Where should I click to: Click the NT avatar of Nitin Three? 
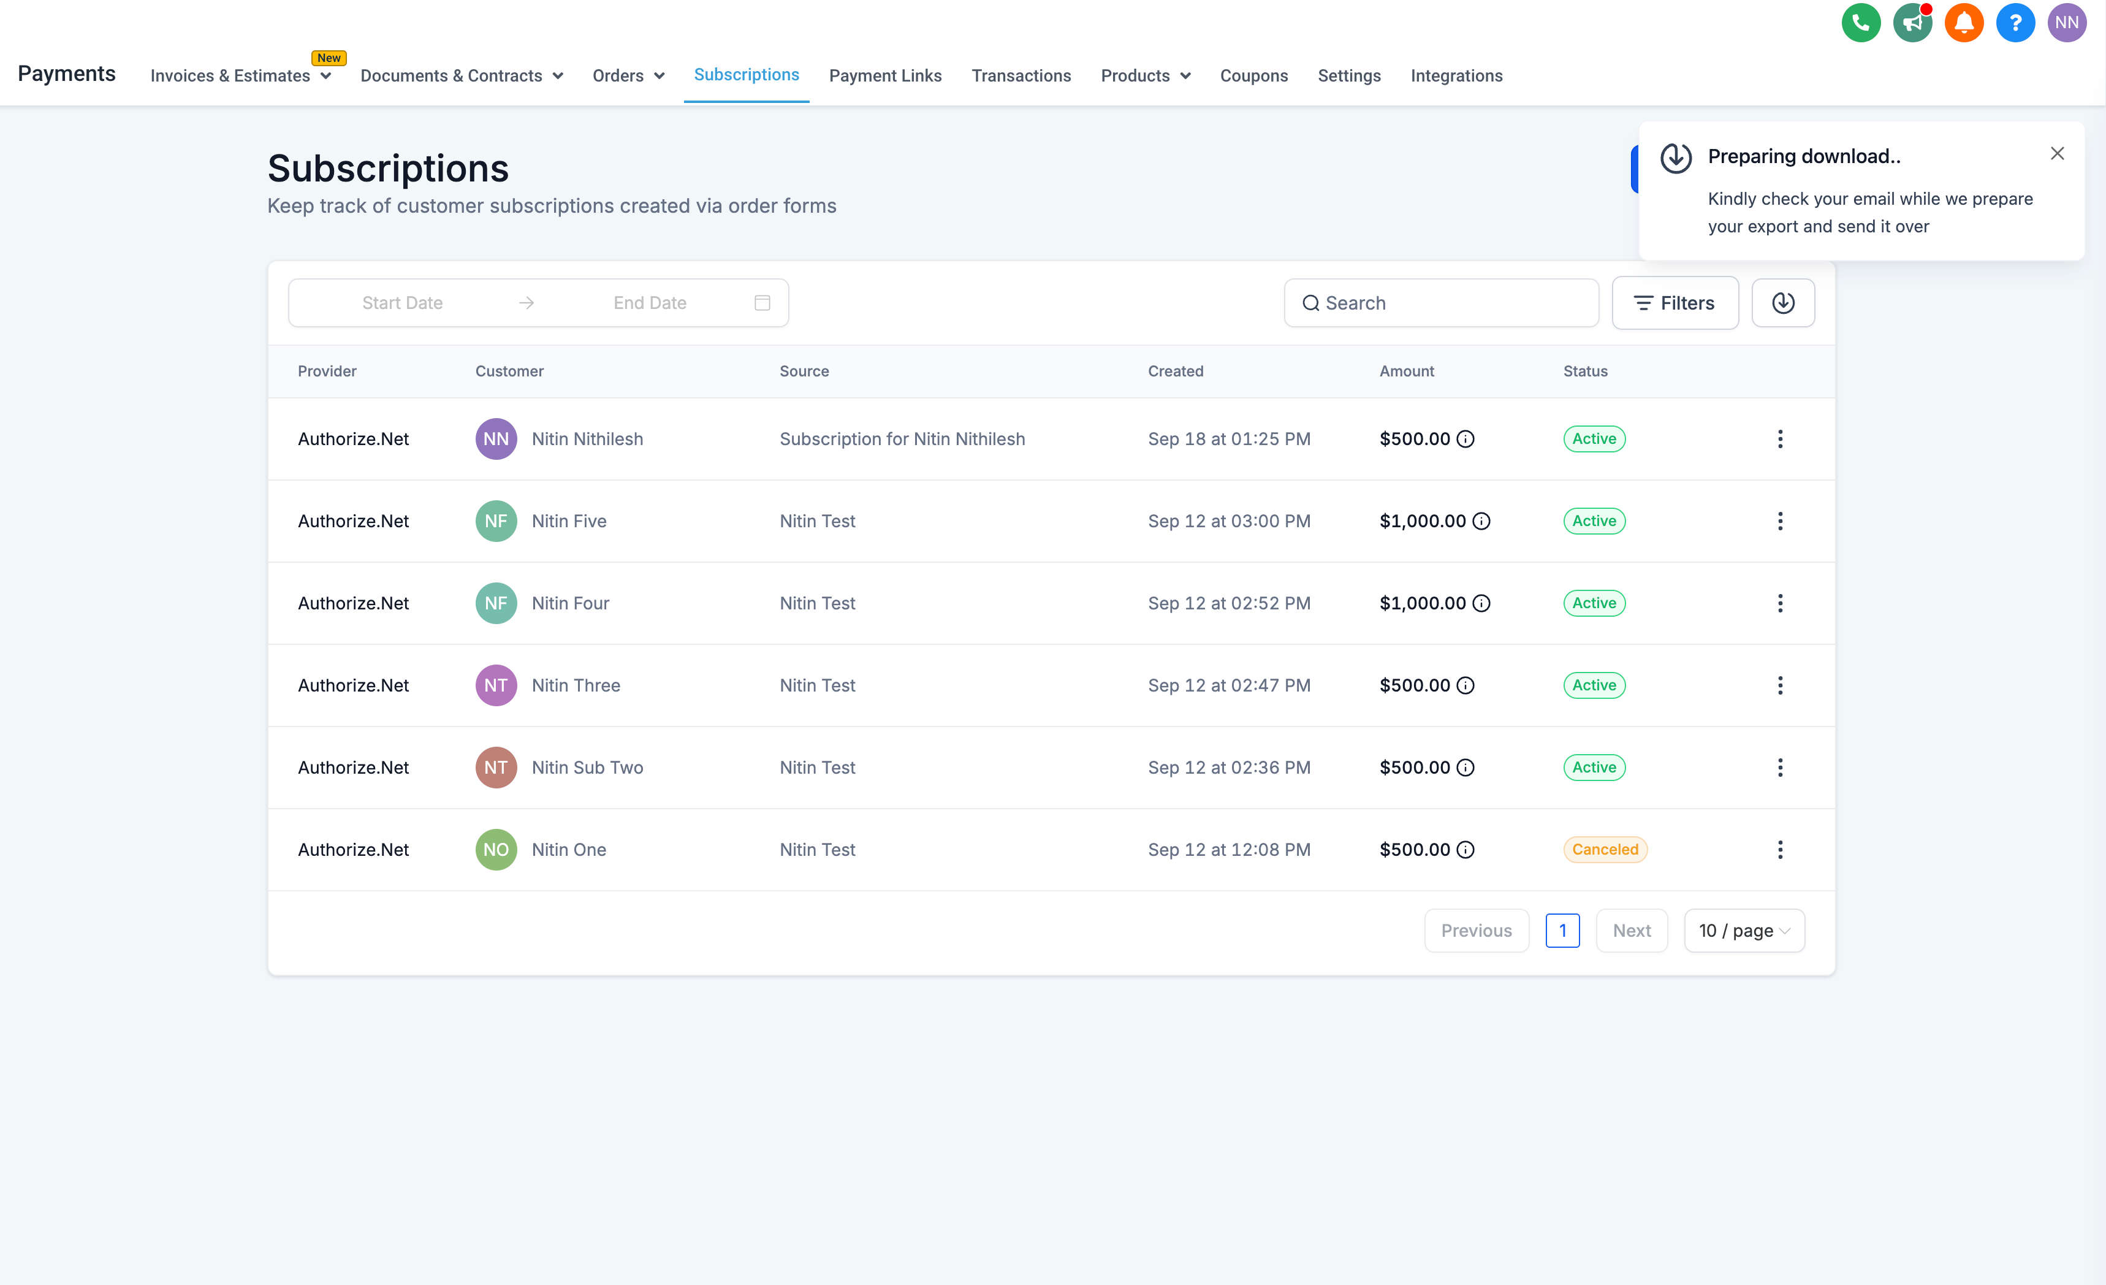[496, 685]
